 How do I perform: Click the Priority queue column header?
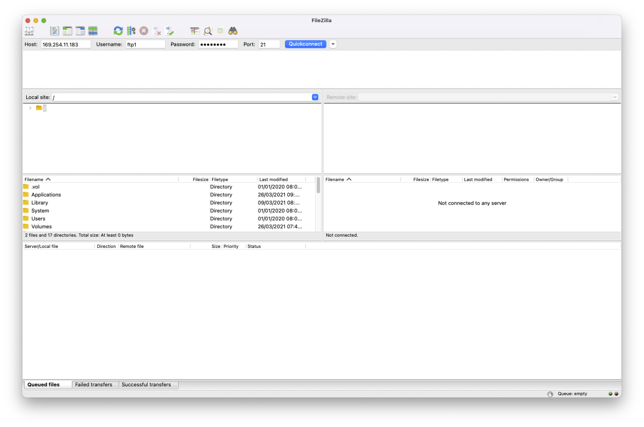234,247
